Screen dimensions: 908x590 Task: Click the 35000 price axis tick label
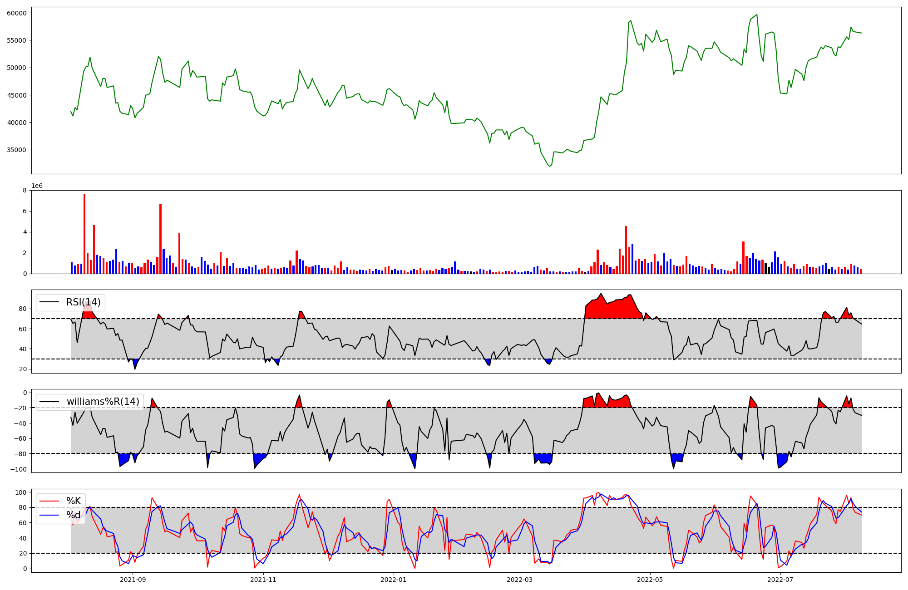pos(17,150)
